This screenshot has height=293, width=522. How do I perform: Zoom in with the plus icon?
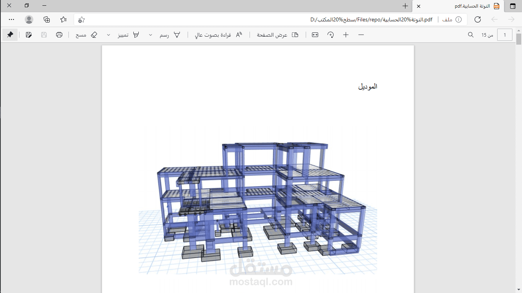pyautogui.click(x=346, y=35)
